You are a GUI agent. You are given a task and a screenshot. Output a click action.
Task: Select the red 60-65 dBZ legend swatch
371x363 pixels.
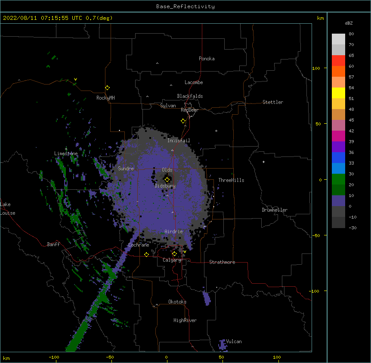[338, 60]
